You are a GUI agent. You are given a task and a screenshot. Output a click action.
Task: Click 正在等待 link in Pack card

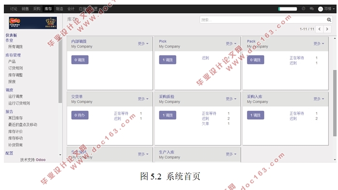pos(296,58)
